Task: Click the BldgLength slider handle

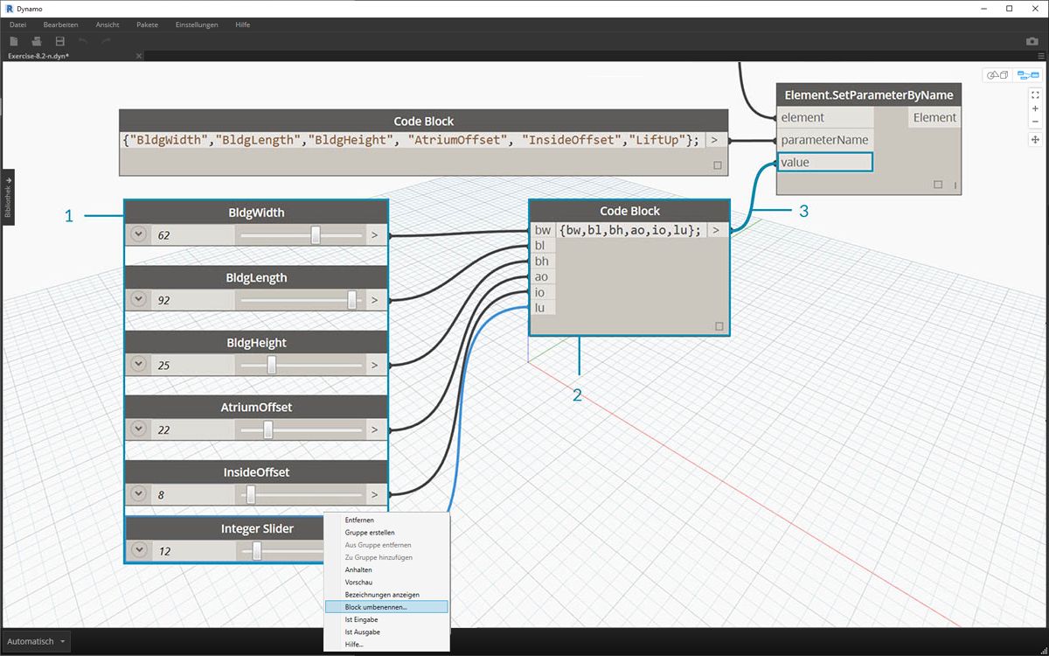Action: 352,299
